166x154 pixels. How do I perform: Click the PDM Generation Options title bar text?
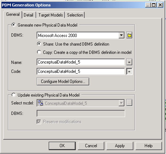(x=26, y=5)
